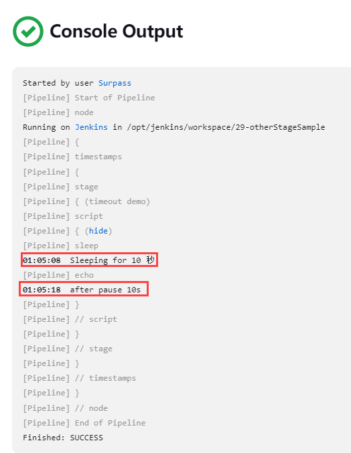Click the '[Pipeline] // timestamps' line
The image size is (351, 453).
79,378
